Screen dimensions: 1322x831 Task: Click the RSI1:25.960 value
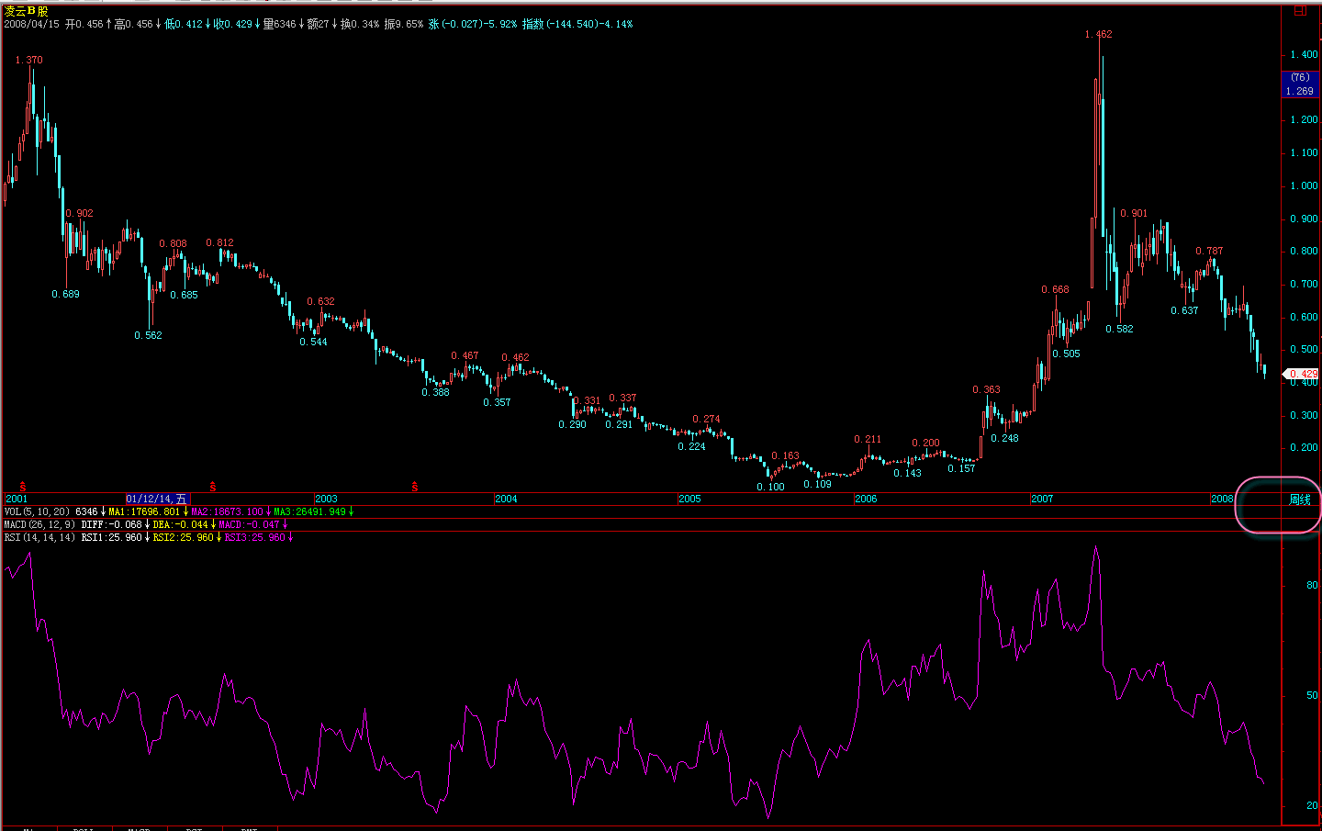pyautogui.click(x=111, y=538)
